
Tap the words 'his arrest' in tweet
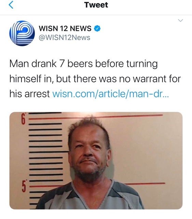click(x=30, y=94)
